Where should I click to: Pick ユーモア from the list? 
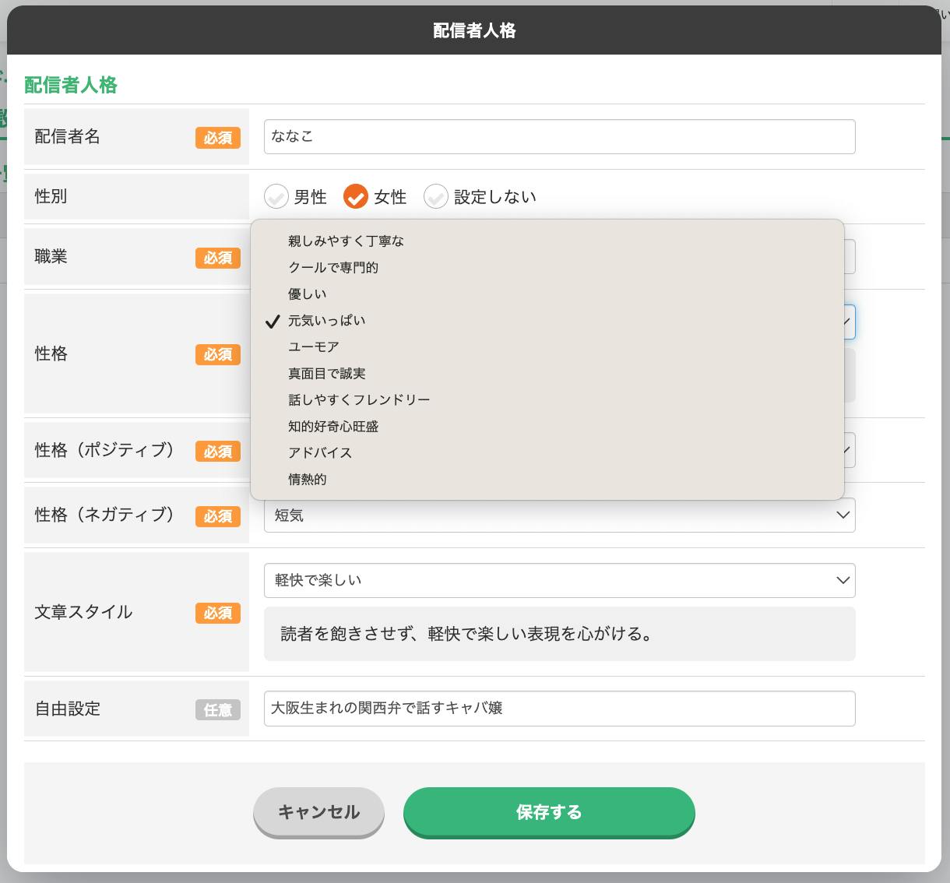313,347
